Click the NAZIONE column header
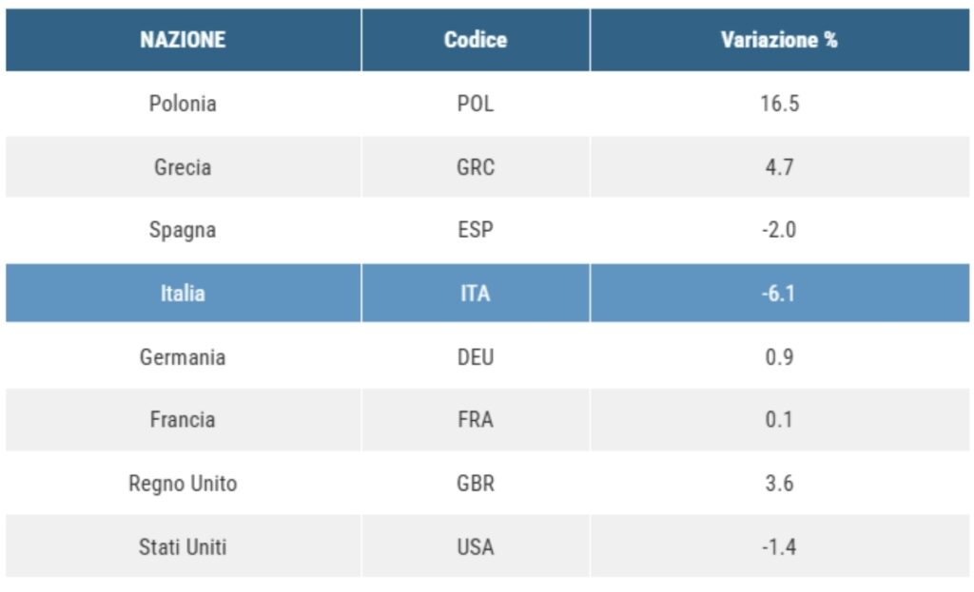 pyautogui.click(x=184, y=40)
